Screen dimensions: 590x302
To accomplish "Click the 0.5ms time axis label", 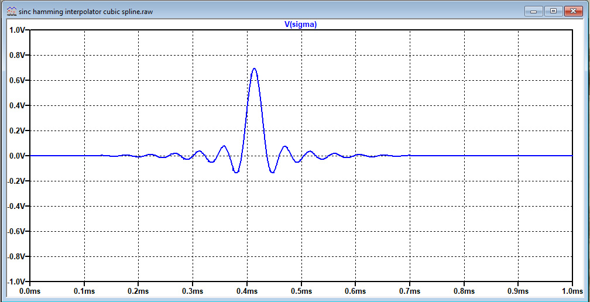I will point(301,292).
